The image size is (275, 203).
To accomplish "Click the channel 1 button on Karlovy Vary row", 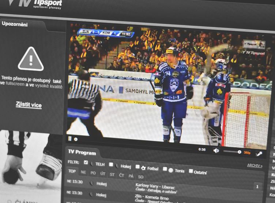I will (x=257, y=187).
